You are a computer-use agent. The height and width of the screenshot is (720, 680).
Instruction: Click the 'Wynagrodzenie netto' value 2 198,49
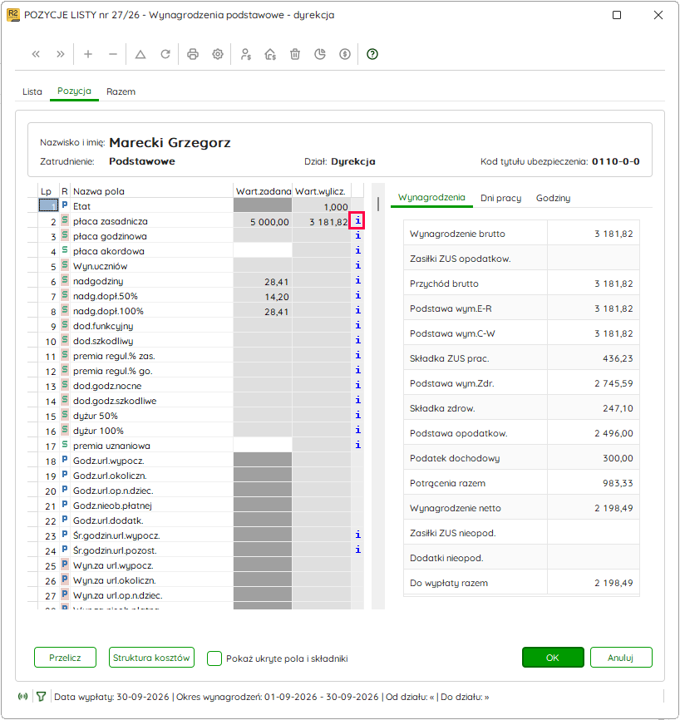coord(613,508)
